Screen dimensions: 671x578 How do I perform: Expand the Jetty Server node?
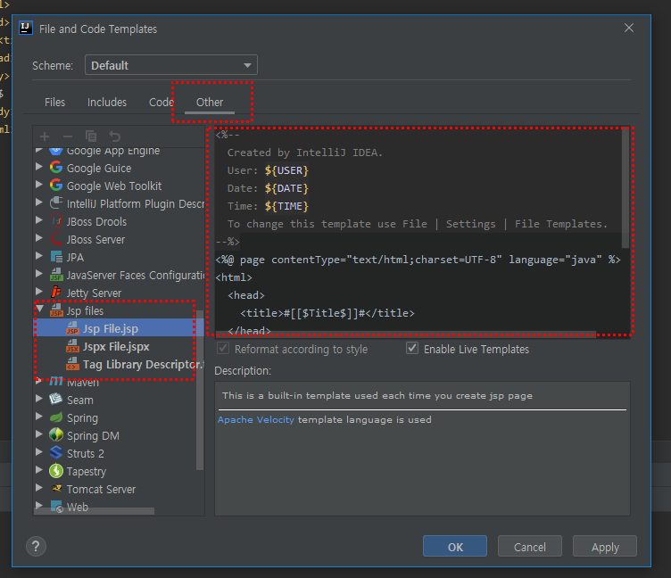tap(39, 292)
